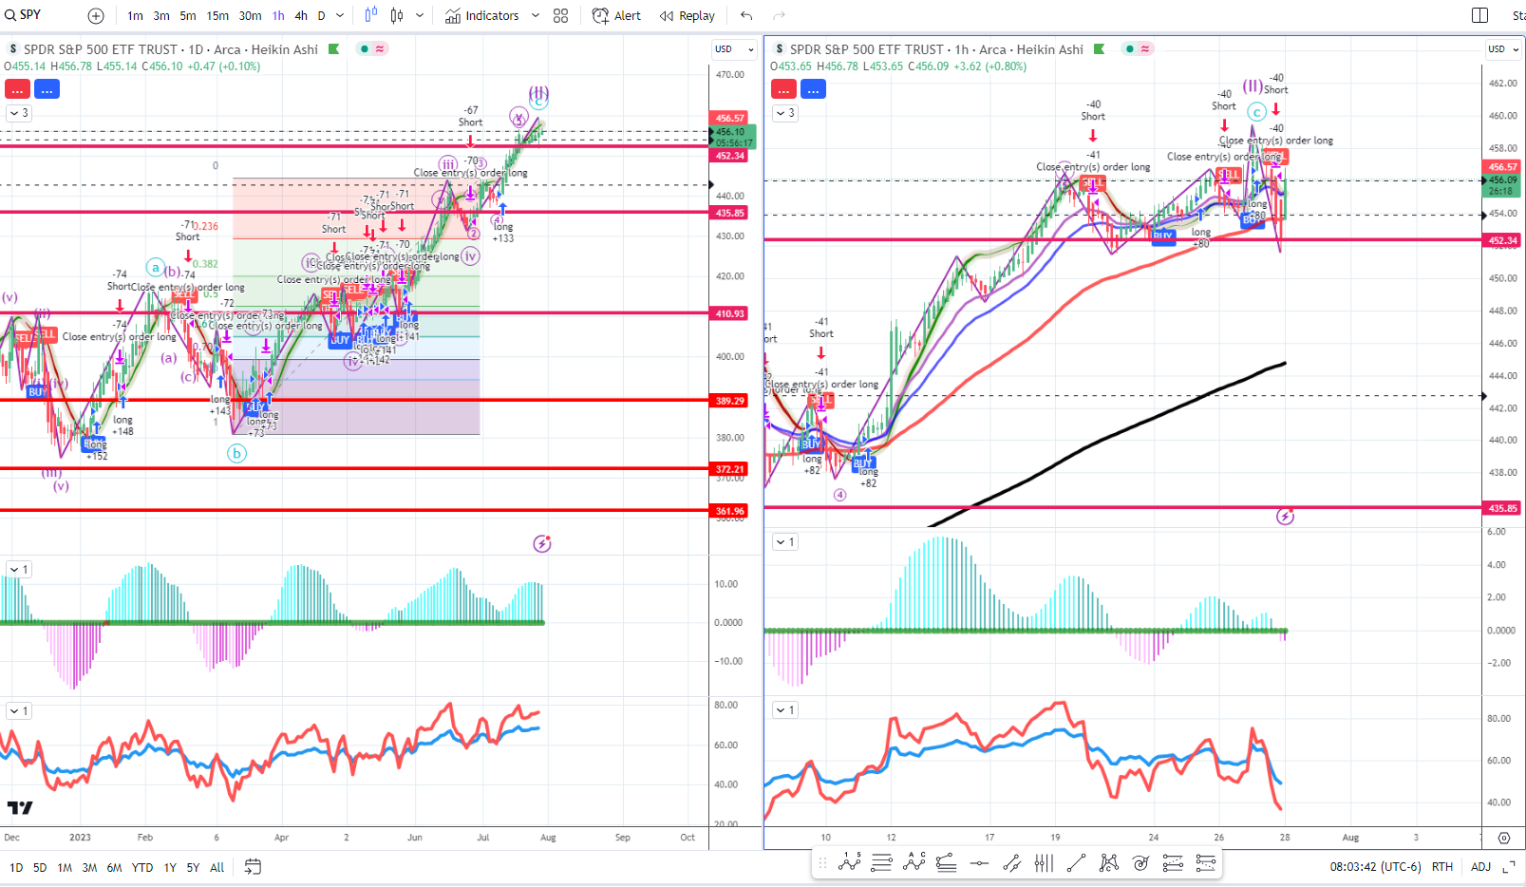1526x887 pixels.
Task: Open the red indicator button on daily chart
Action: (x=17, y=89)
